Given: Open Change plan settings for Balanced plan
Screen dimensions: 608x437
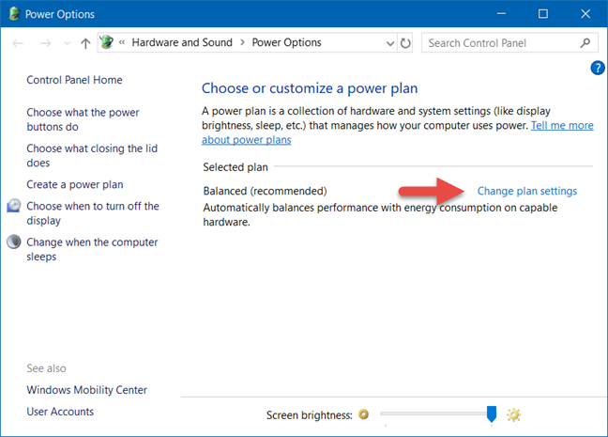Looking at the screenshot, I should 527,191.
